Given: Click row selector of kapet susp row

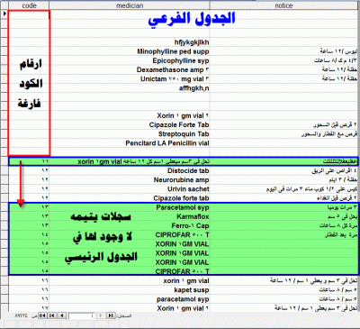Looking at the screenshot, I should pyautogui.click(x=4, y=290).
